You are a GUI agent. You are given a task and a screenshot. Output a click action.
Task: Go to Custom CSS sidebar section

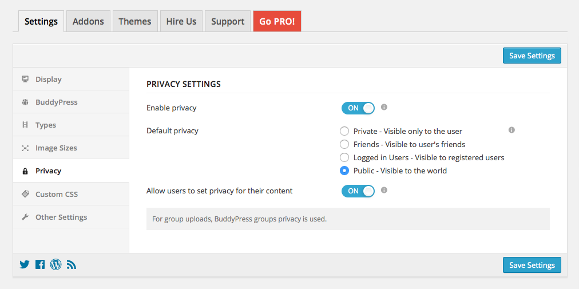(56, 194)
